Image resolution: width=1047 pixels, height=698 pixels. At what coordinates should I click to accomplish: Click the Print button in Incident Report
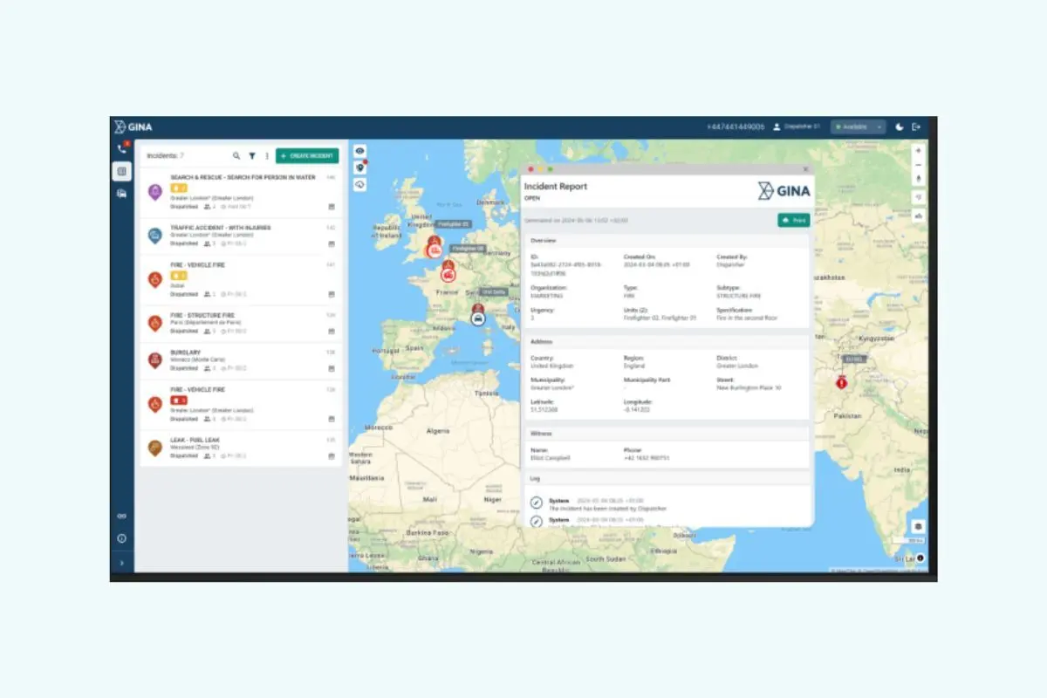[793, 221]
